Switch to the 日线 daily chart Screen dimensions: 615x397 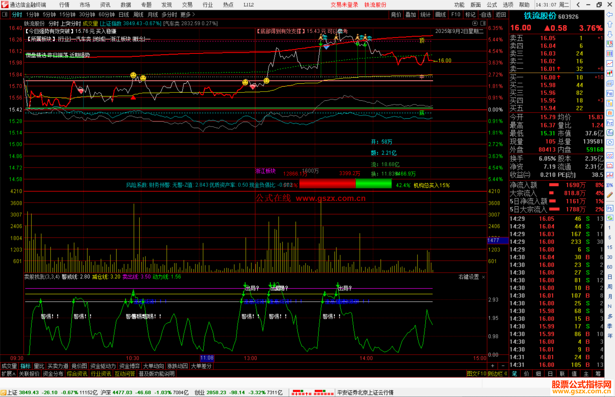pos(124,15)
